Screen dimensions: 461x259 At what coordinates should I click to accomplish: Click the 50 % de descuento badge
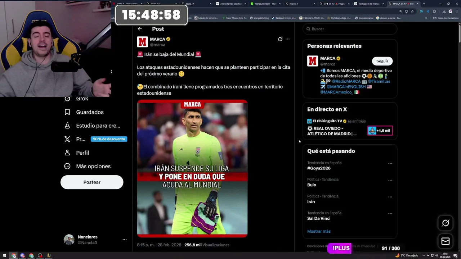coord(109,139)
